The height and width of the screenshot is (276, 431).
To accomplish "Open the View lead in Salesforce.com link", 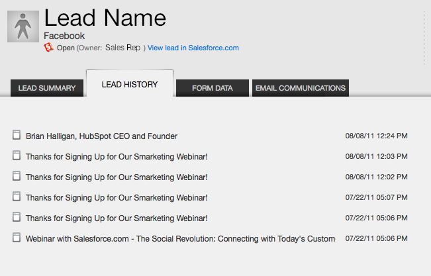I will pos(193,48).
